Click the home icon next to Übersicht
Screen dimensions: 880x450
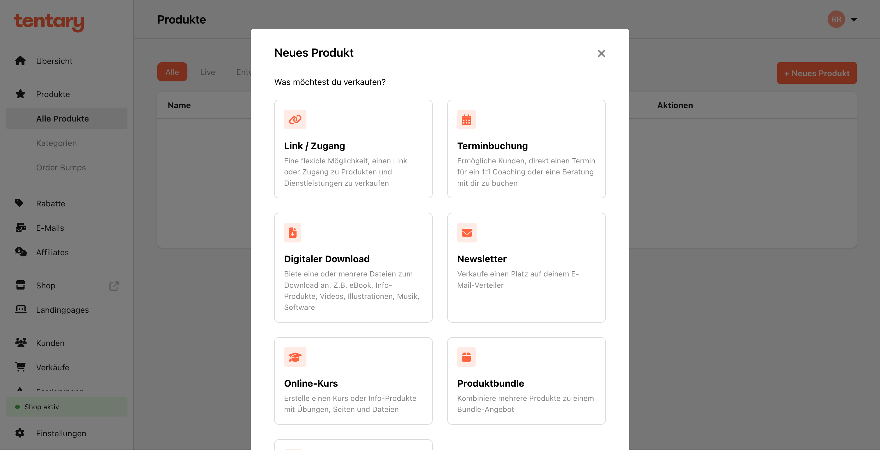click(x=20, y=61)
